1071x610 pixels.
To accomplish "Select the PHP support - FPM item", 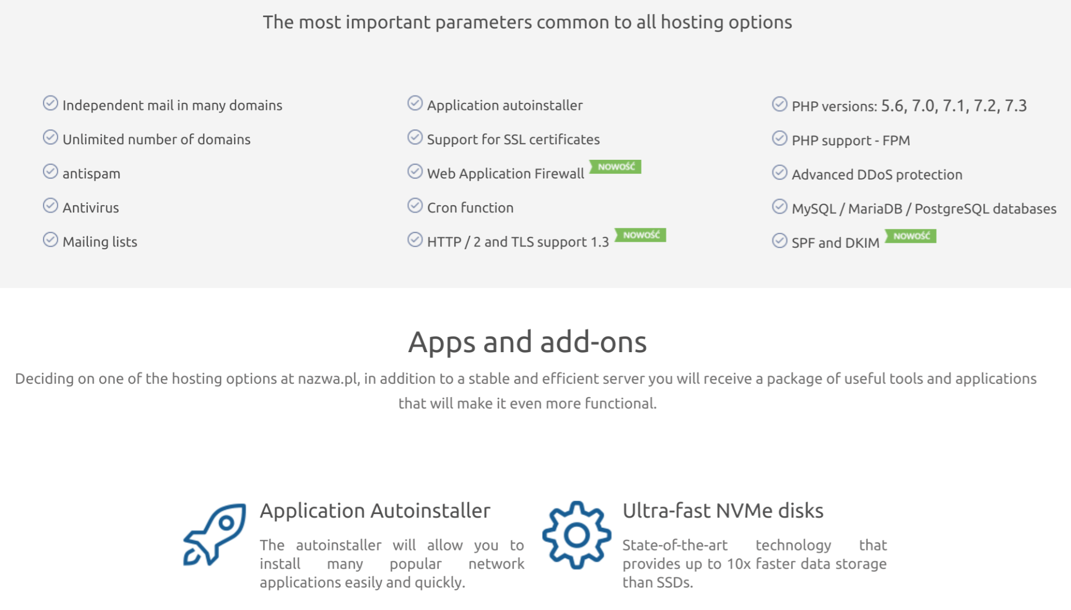I will [851, 140].
